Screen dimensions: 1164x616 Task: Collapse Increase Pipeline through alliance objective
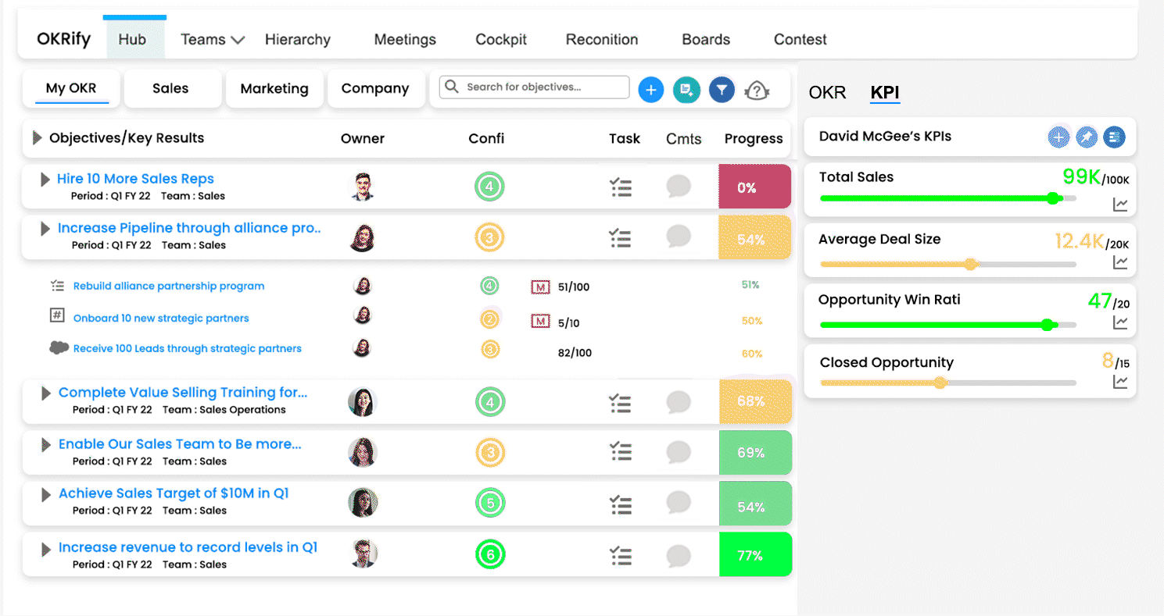[45, 229]
